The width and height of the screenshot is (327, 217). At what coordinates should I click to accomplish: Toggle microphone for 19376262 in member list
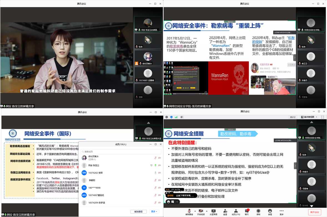[x=155, y=173]
